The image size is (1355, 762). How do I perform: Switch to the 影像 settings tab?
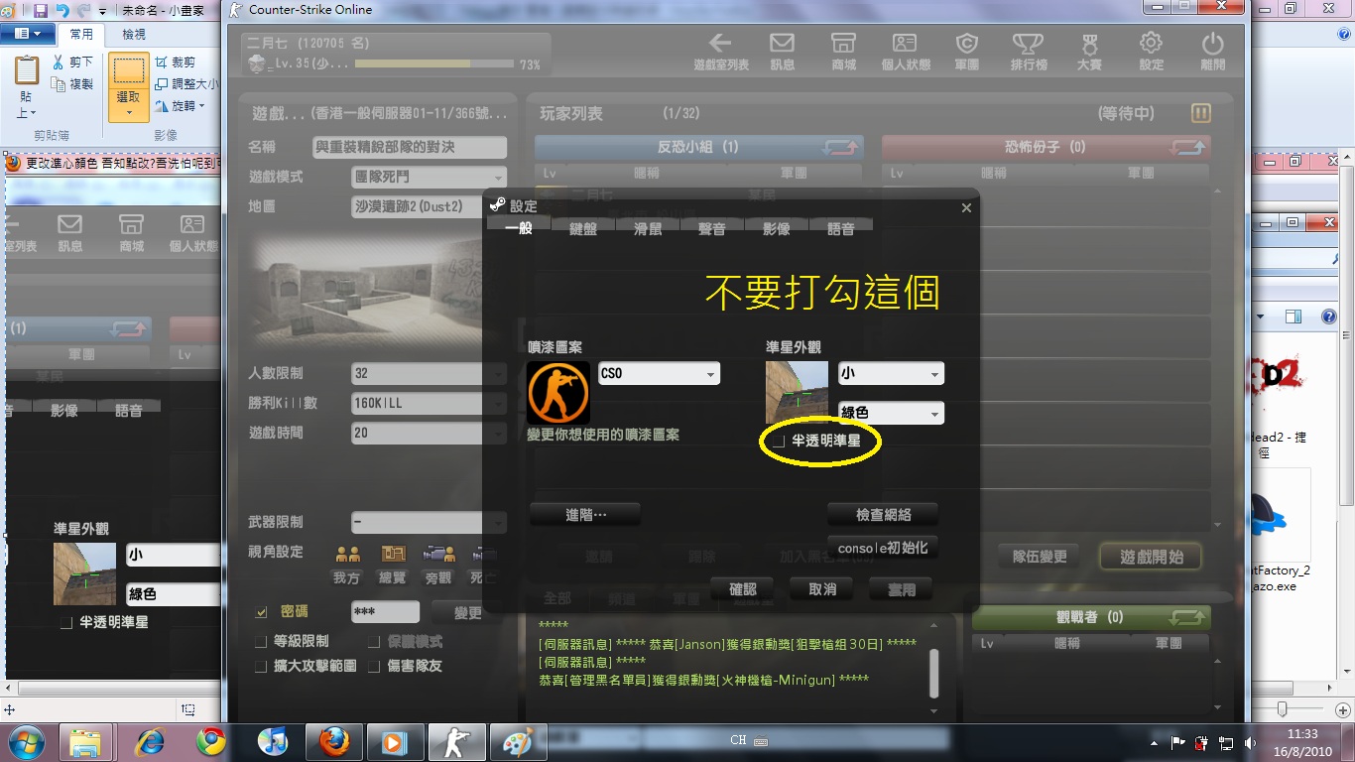click(x=777, y=229)
